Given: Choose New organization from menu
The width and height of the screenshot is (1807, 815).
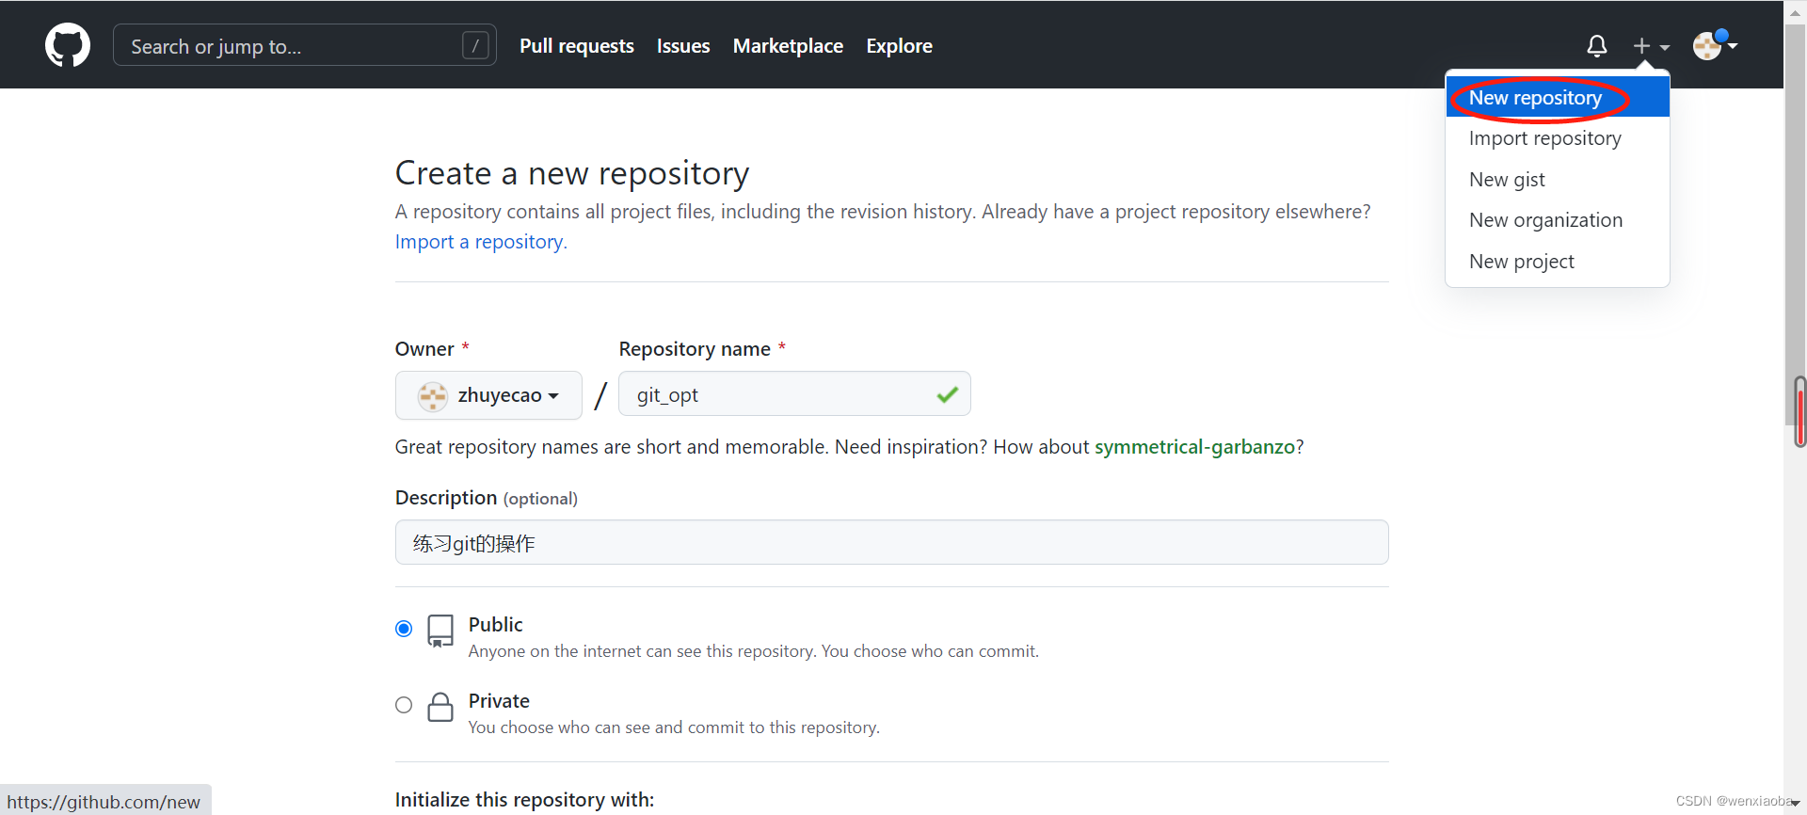Looking at the screenshot, I should 1558,220.
